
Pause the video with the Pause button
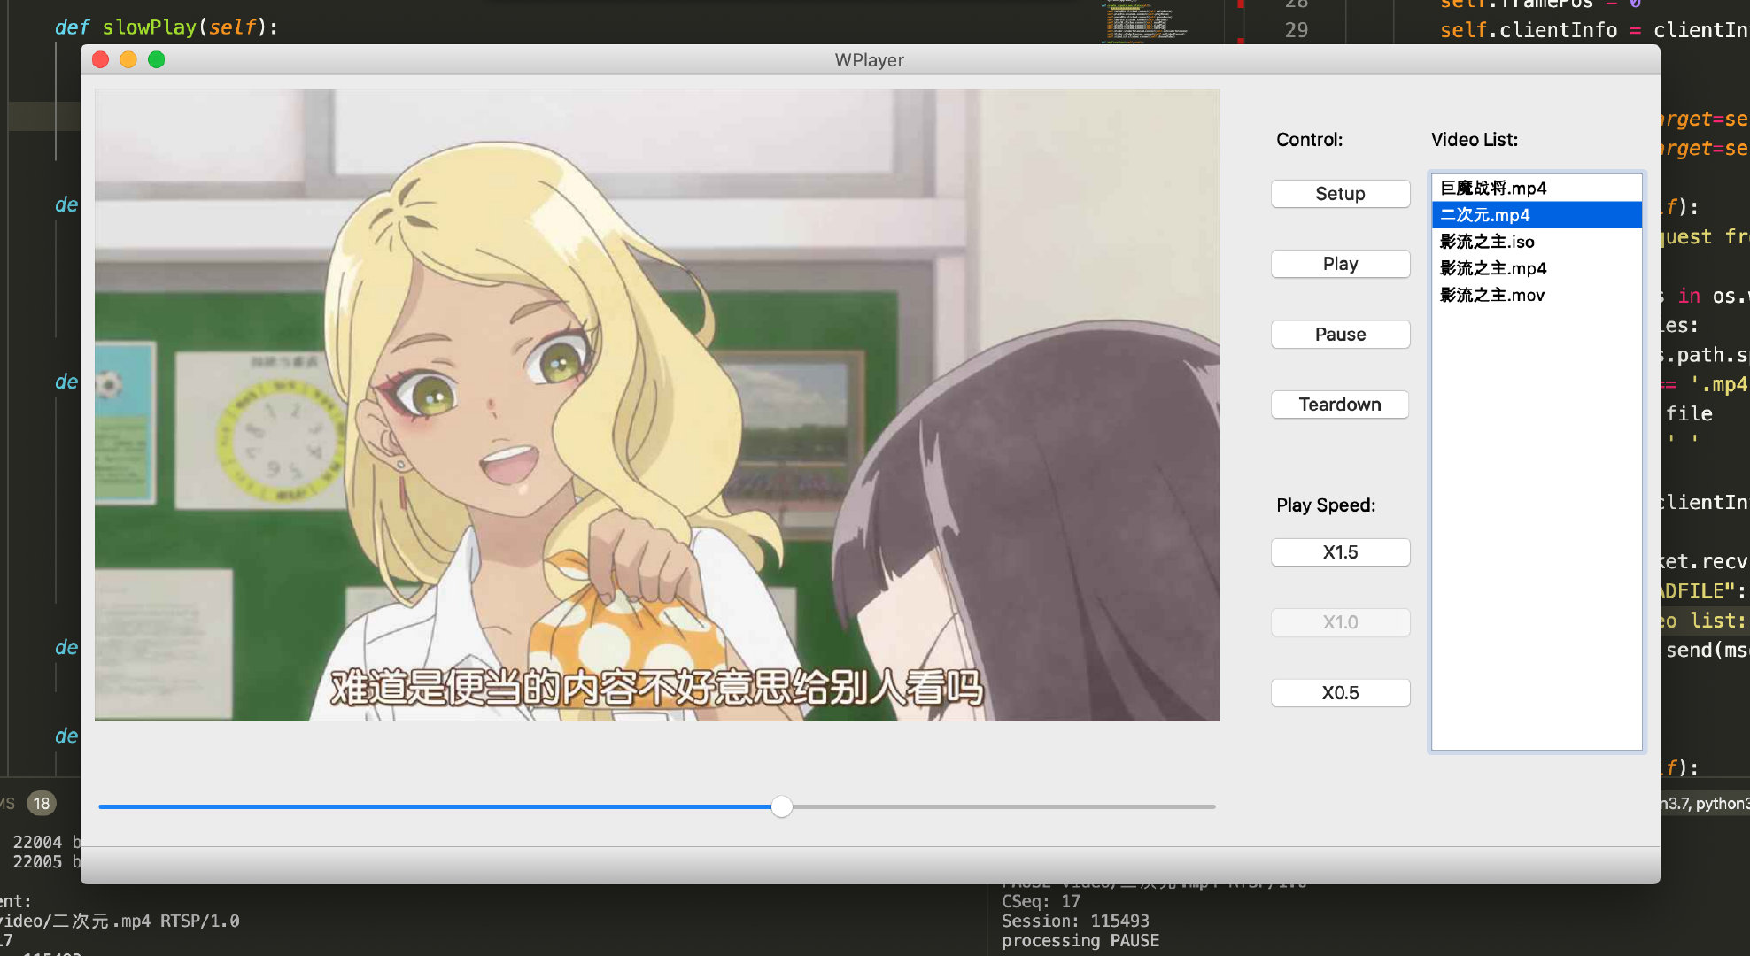1340,335
